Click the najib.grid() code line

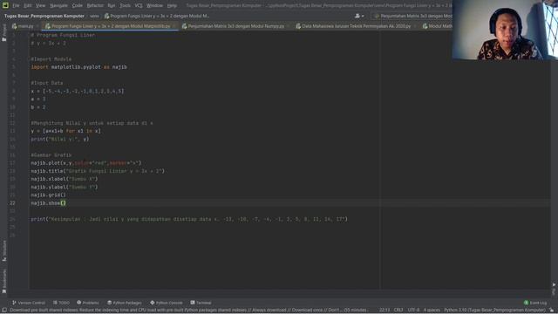pos(49,195)
